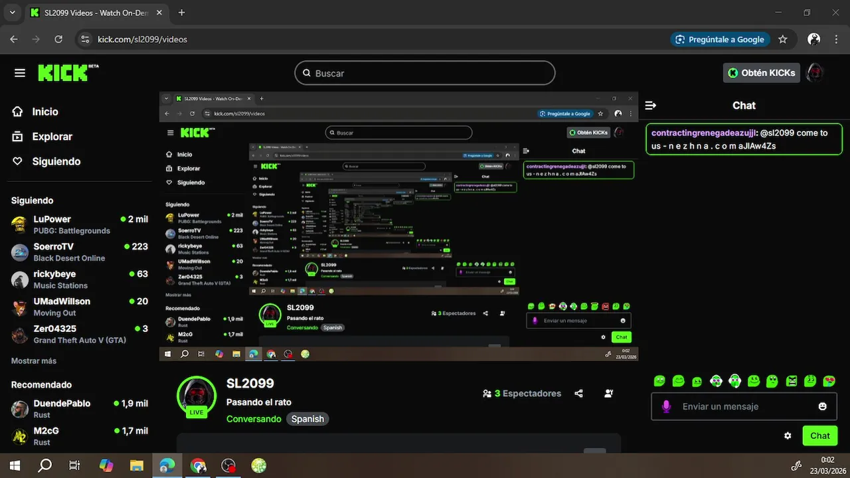Open Windows taskbar search
Screen dimensions: 850x478
(44, 466)
